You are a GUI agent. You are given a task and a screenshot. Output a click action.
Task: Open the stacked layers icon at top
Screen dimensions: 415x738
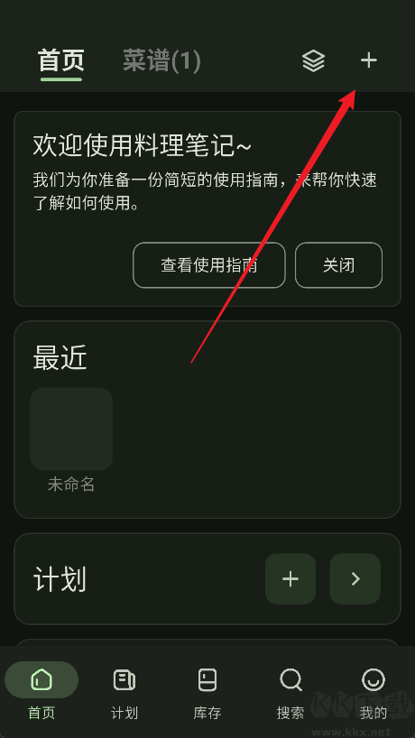pyautogui.click(x=313, y=61)
